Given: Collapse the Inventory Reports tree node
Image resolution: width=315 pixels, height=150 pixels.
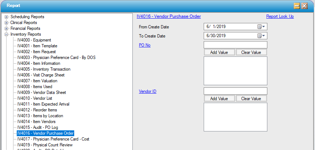Looking at the screenshot, I should 7,34.
